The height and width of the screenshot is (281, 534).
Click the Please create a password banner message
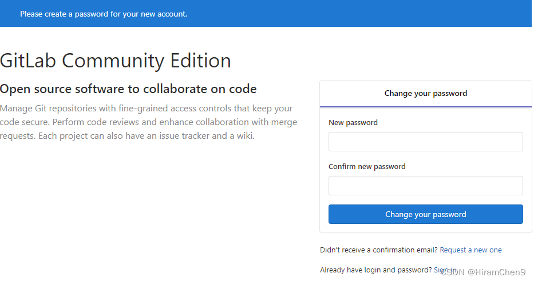click(x=104, y=14)
